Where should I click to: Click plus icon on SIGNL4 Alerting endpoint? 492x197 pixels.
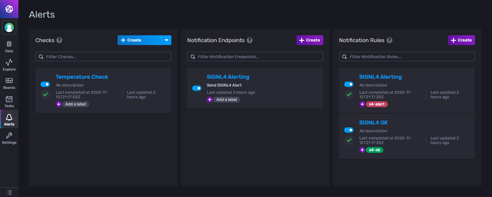[x=210, y=100]
